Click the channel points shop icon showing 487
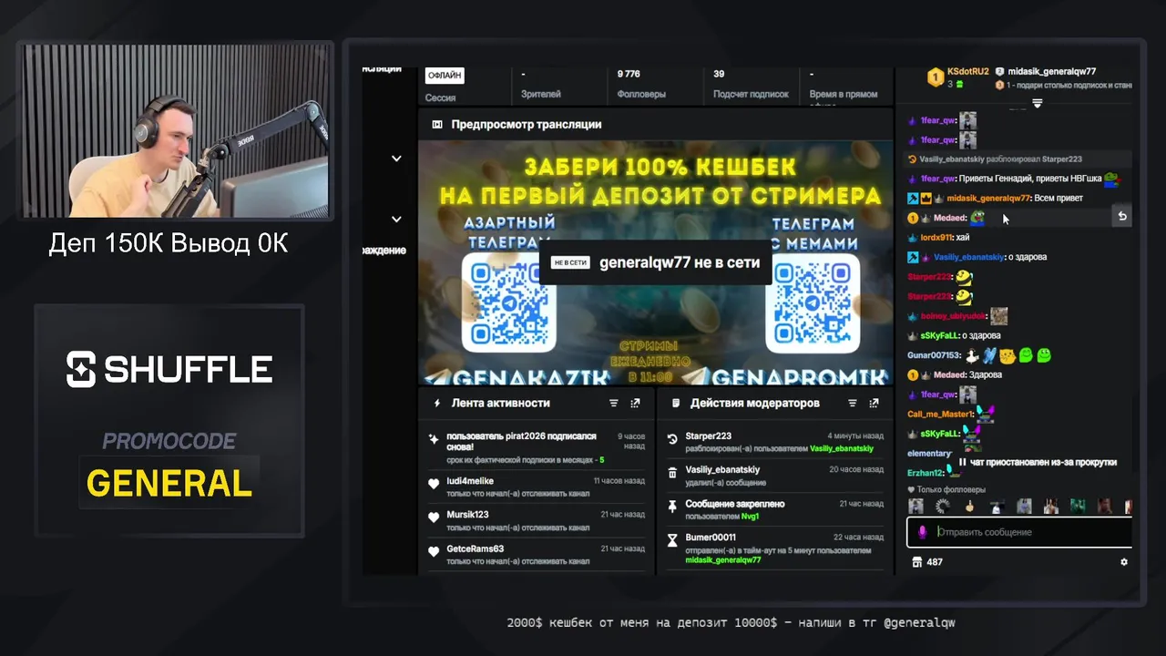Viewport: 1166px width, 656px height. tap(917, 562)
